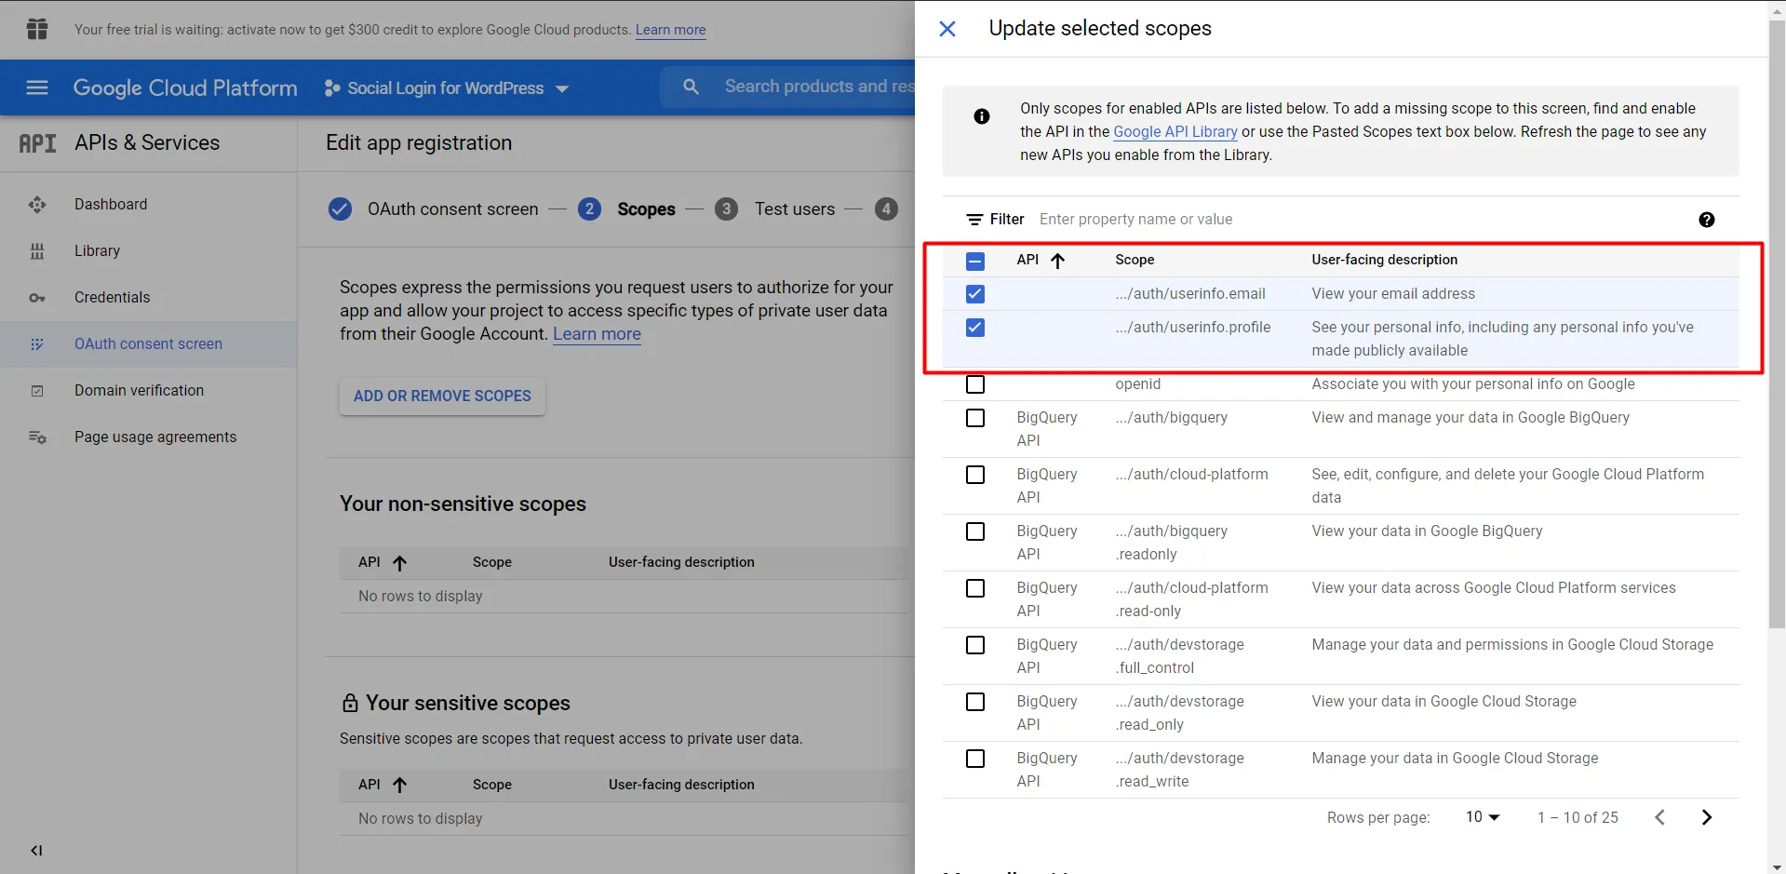This screenshot has width=1786, height=874.
Task: Click the step 4 number badge
Action: (887, 209)
